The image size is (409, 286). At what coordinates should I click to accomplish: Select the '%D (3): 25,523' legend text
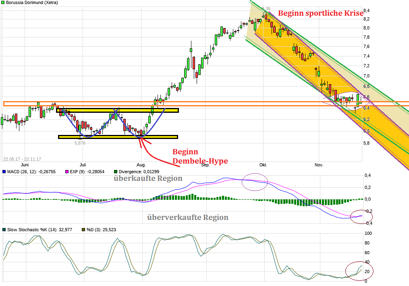101,230
